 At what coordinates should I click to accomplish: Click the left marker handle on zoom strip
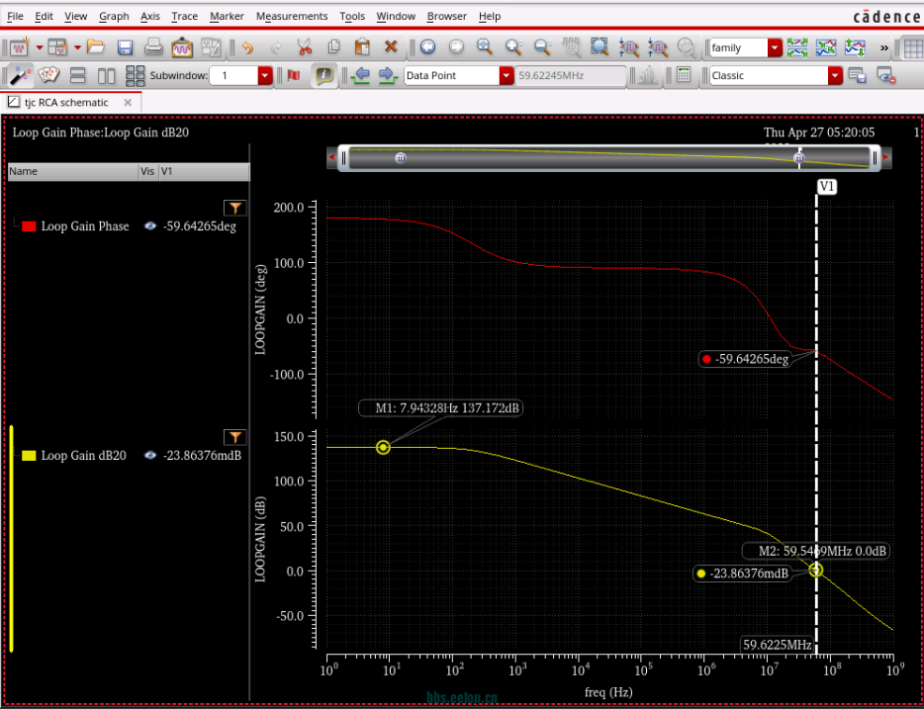coord(401,157)
